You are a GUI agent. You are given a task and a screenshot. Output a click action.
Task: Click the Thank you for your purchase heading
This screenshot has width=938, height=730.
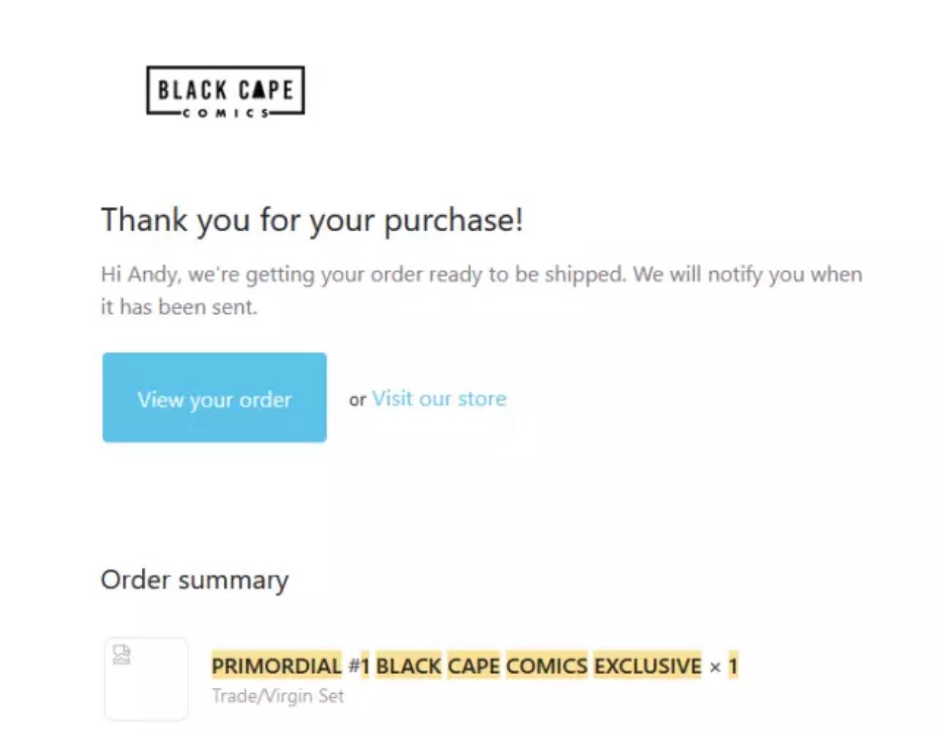(x=312, y=220)
